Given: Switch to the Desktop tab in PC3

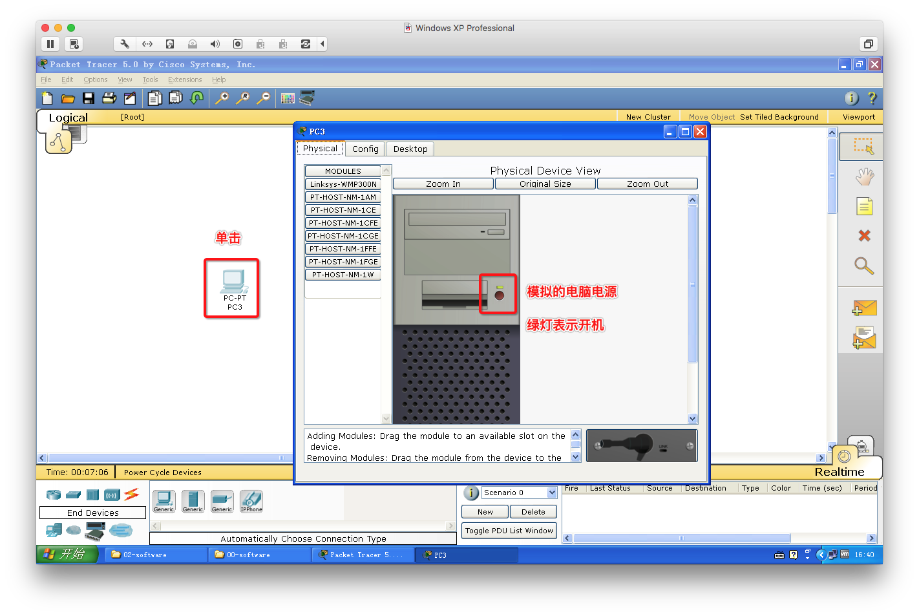Looking at the screenshot, I should [x=410, y=149].
